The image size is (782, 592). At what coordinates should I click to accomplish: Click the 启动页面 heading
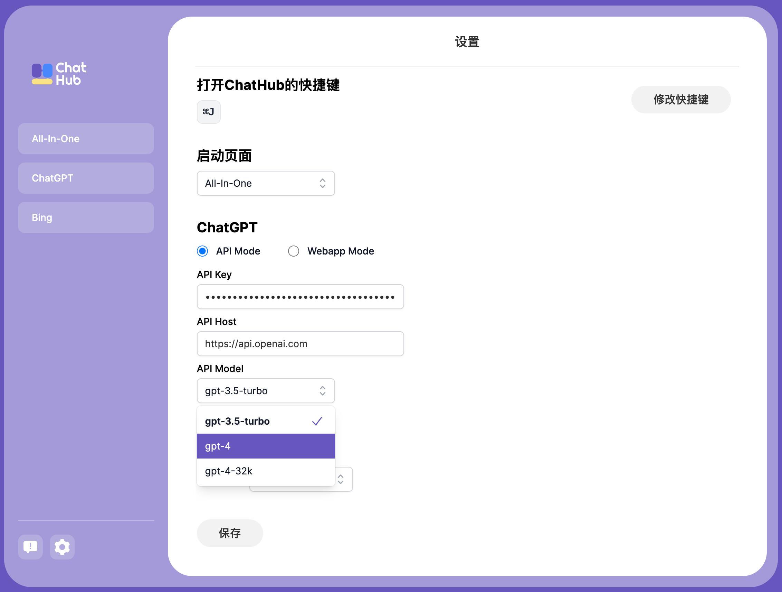tap(224, 156)
